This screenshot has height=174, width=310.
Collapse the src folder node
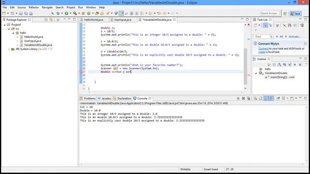pyautogui.click(x=9, y=29)
